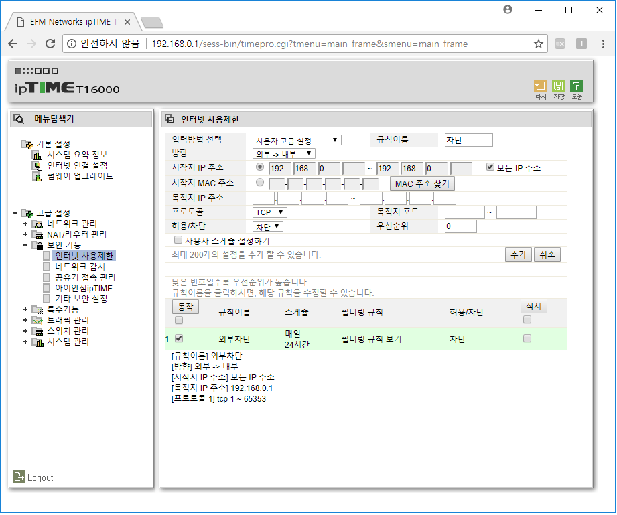Click the 기본 설정 folder icon
Image resolution: width=617 pixels, height=515 pixels.
tap(27, 145)
